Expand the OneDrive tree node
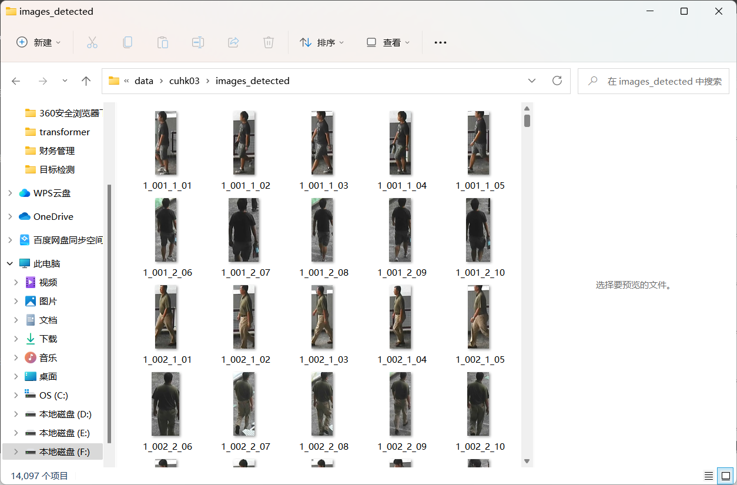Screen dimensions: 737x485 click(10, 216)
